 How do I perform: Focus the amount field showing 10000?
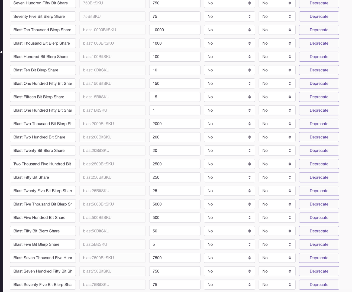pyautogui.click(x=175, y=30)
